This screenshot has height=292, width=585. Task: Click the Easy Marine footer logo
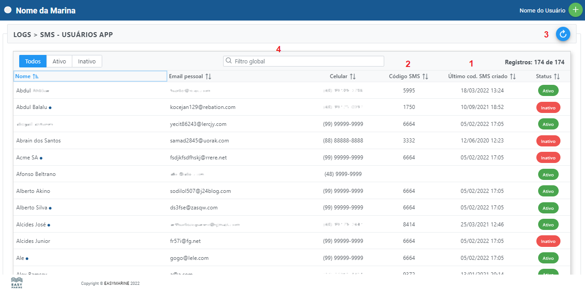pyautogui.click(x=17, y=283)
